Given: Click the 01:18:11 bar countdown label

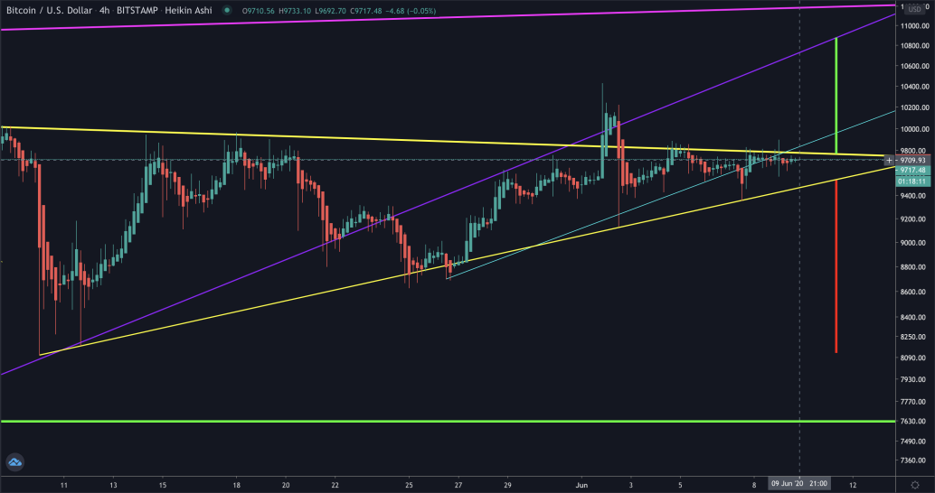Looking at the screenshot, I should (912, 181).
